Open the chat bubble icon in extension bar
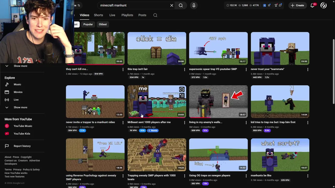Screen dimensions: 335x188 (x=280, y=5)
